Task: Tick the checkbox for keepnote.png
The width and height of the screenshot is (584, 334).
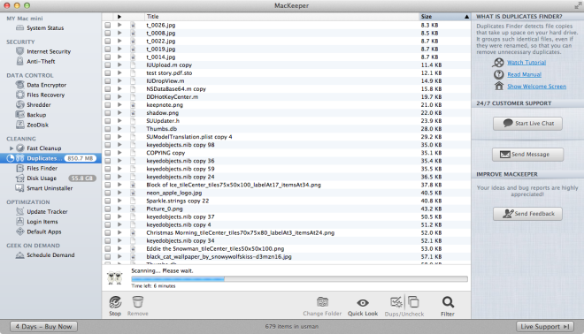Action: [108, 105]
